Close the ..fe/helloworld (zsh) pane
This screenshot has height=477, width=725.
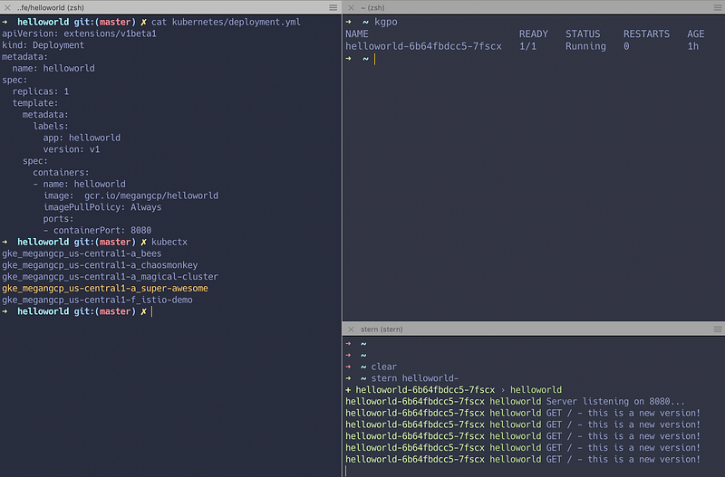click(7, 7)
